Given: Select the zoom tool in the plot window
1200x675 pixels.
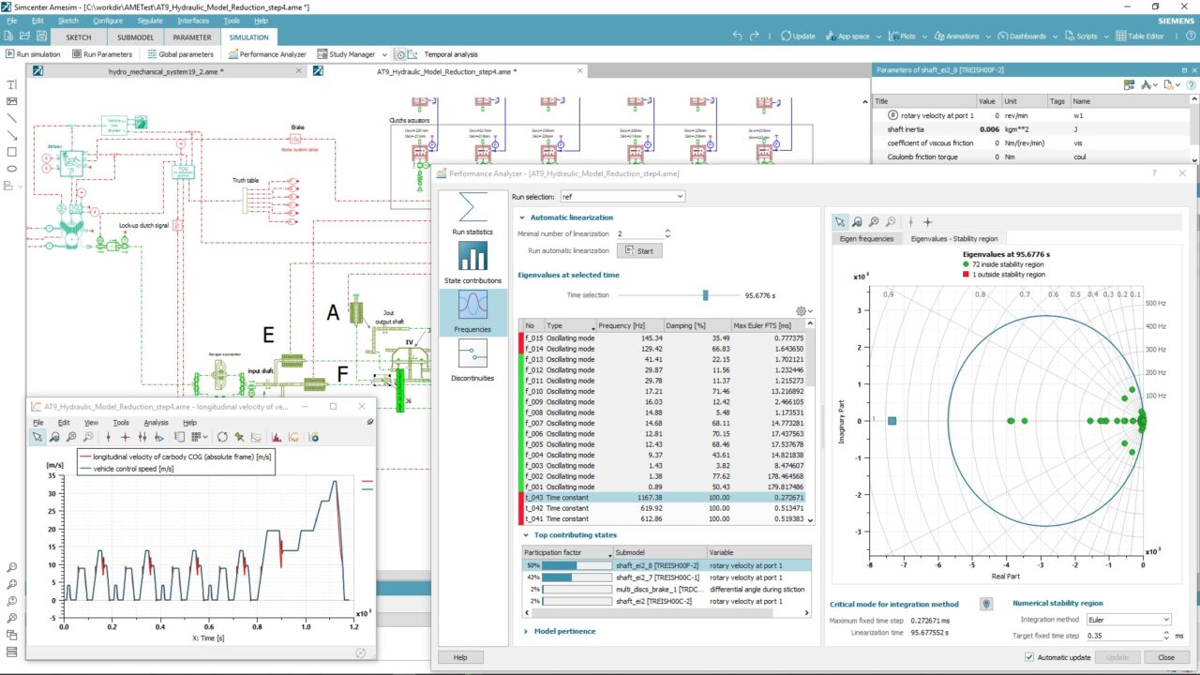Looking at the screenshot, I should tap(52, 436).
